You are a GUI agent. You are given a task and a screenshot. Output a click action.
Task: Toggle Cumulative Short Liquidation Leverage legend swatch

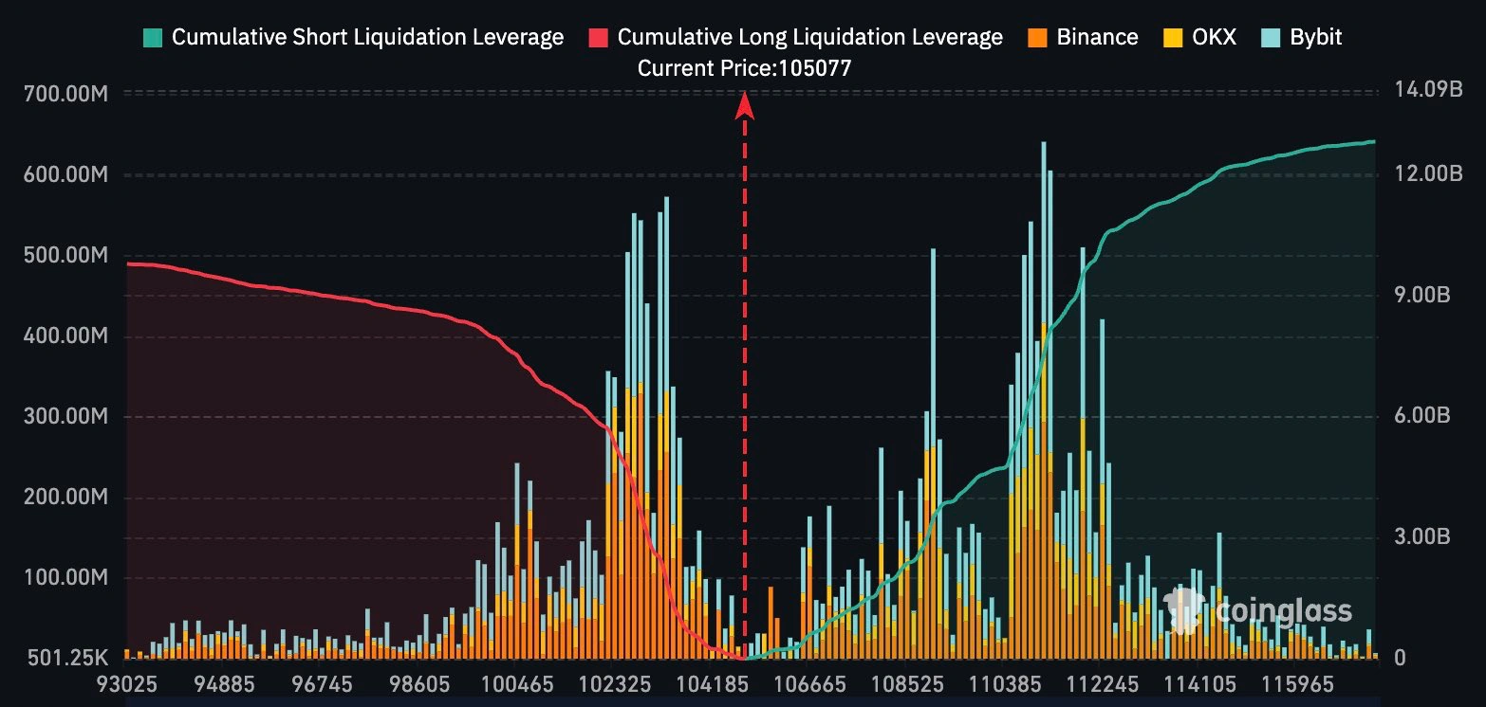153,38
